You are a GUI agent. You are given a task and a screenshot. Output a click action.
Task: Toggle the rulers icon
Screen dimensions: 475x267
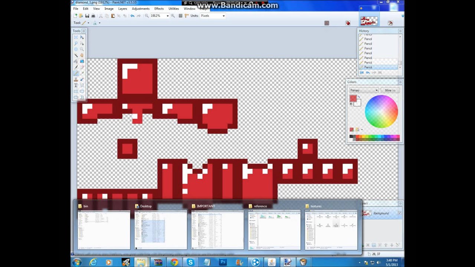187,16
